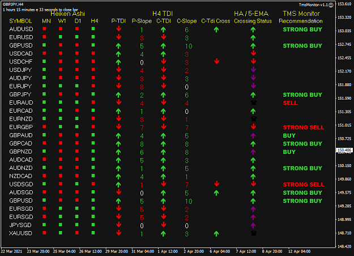
Task: Select the USDCHF symbol name
Action: click(21, 62)
